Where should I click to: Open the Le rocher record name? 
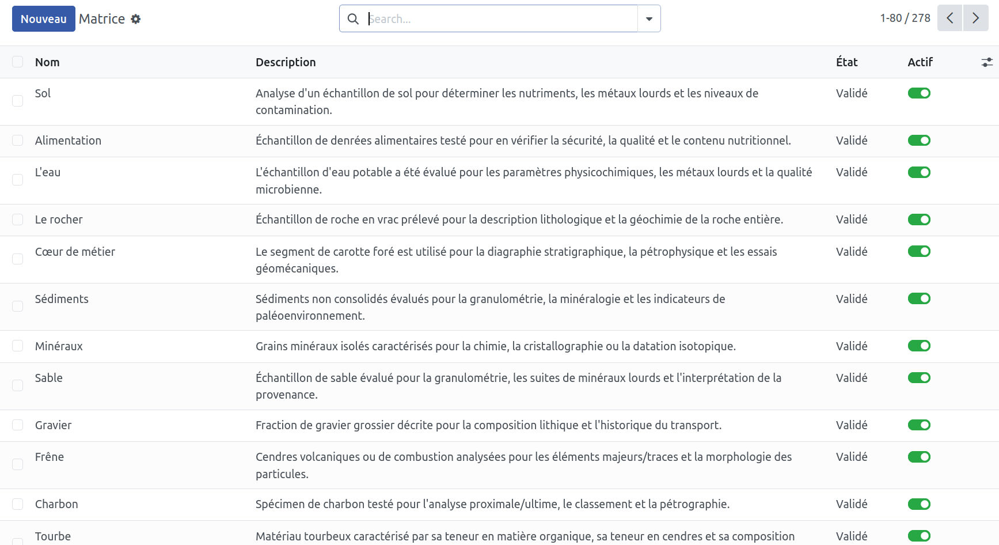pos(59,219)
